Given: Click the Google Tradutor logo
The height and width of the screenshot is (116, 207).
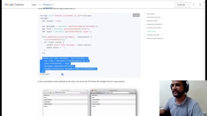Looking at the screenshot, I should tap(14, 5).
